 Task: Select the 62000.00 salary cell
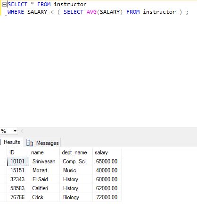pos(107,188)
